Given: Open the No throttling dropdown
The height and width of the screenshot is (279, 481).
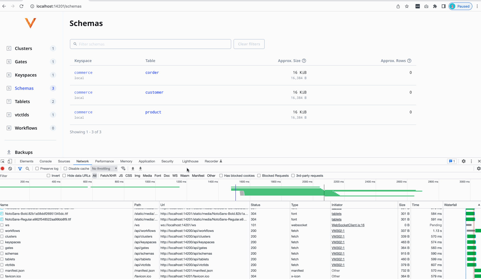Looking at the screenshot, I should pyautogui.click(x=104, y=168).
